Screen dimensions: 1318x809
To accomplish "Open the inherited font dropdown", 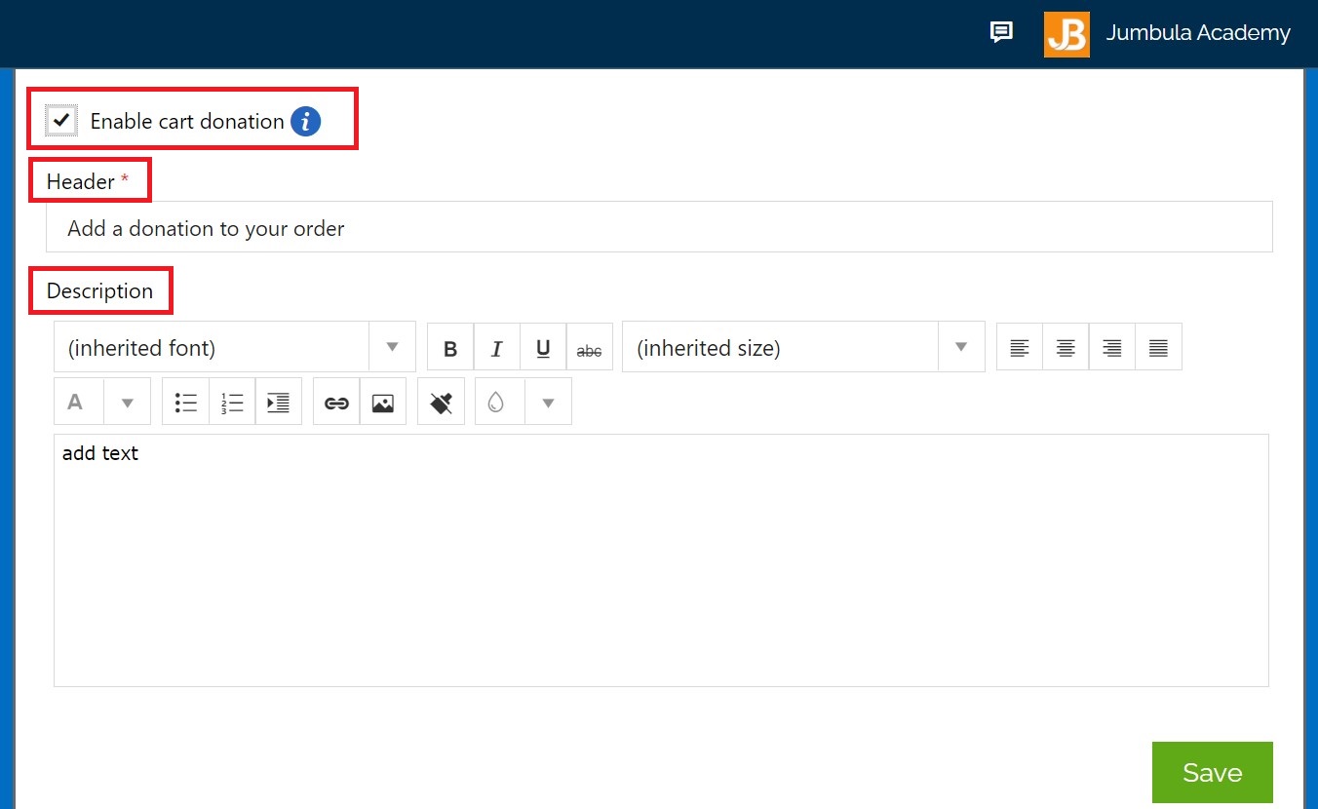I will [x=235, y=347].
